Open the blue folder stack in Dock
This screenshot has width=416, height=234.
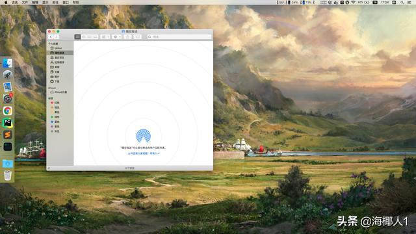7,163
